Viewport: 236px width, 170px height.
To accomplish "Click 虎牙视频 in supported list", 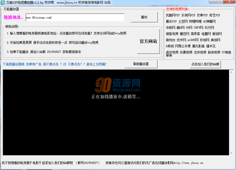I will coord(172,52).
